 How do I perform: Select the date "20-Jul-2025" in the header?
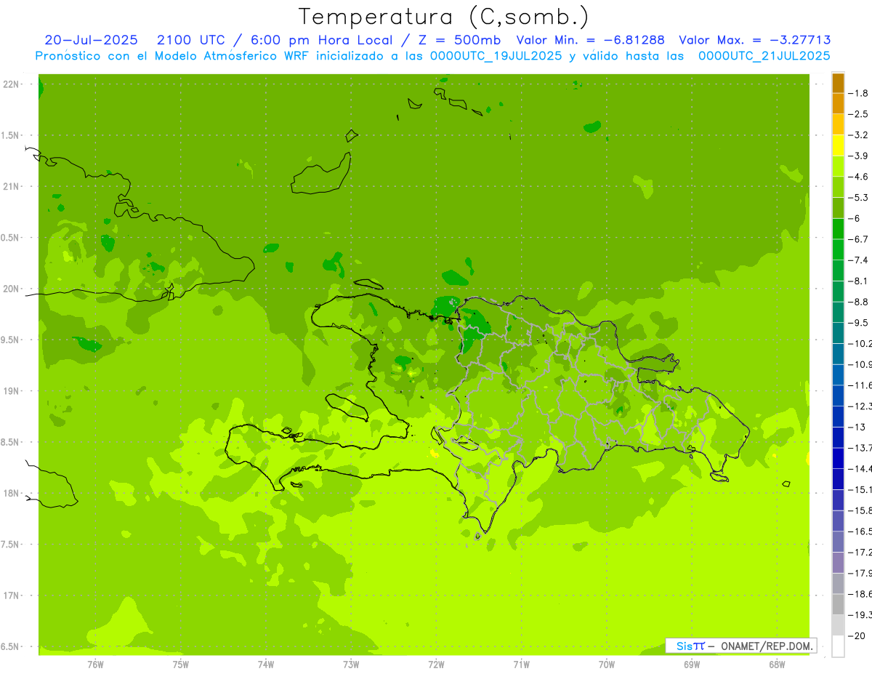(x=91, y=41)
